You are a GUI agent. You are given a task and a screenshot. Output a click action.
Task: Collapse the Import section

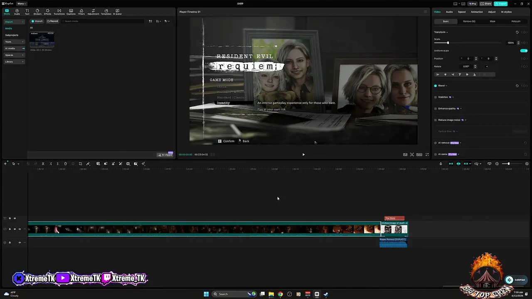coord(15,22)
